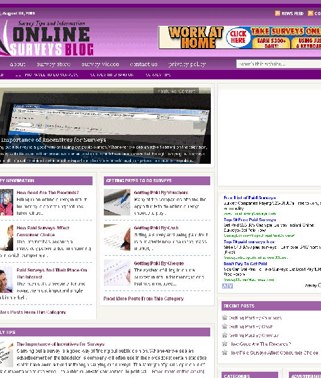Open Getting Payed To Do Surveys category
Image resolution: width=321 pixels, height=378 pixels.
tap(47, 75)
